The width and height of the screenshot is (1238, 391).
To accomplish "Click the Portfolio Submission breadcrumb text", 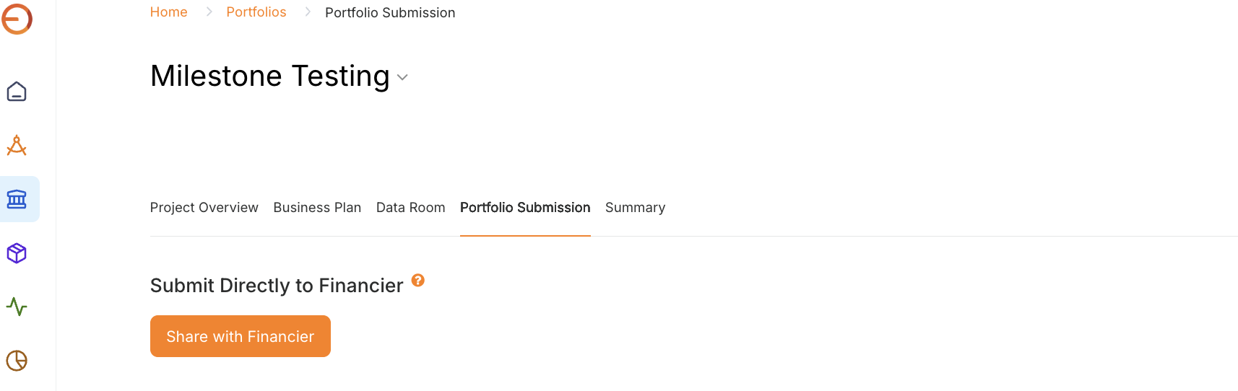I will coord(390,13).
